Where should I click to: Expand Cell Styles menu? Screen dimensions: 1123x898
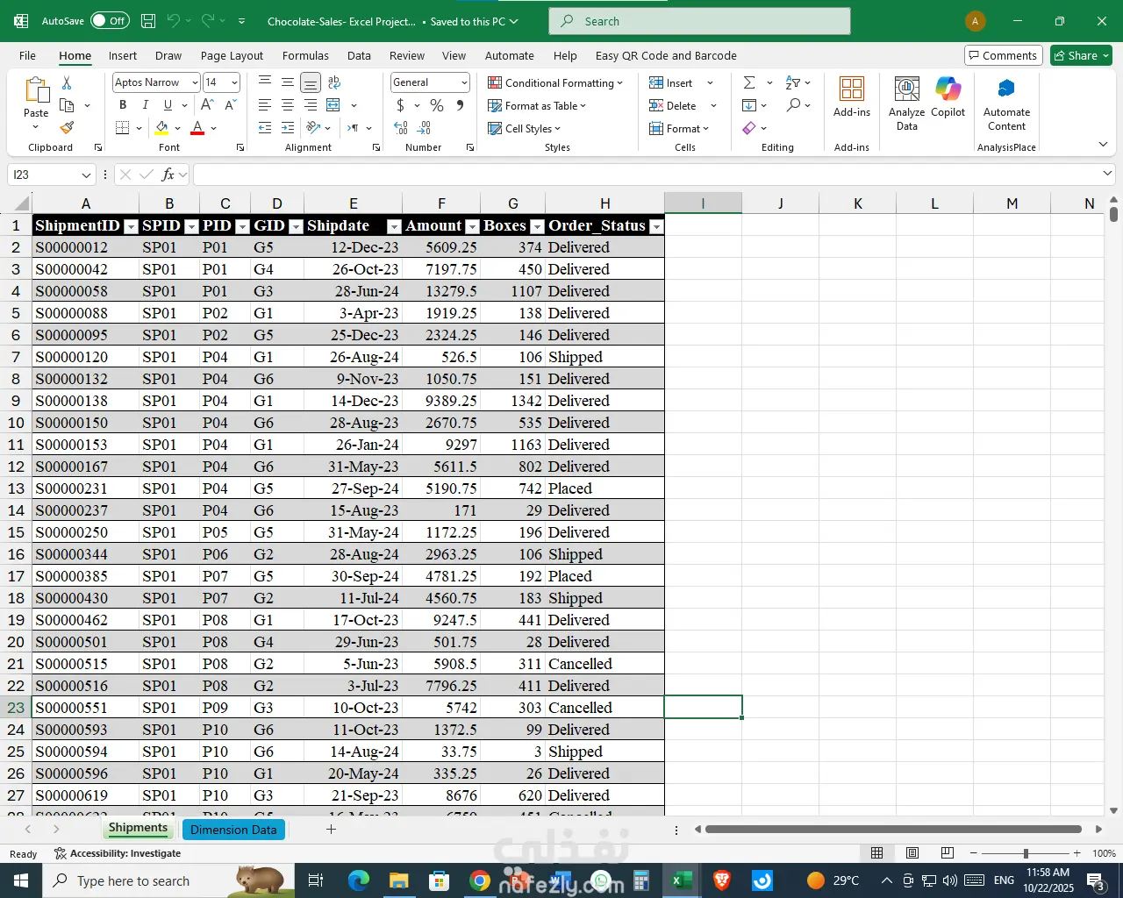(x=525, y=128)
